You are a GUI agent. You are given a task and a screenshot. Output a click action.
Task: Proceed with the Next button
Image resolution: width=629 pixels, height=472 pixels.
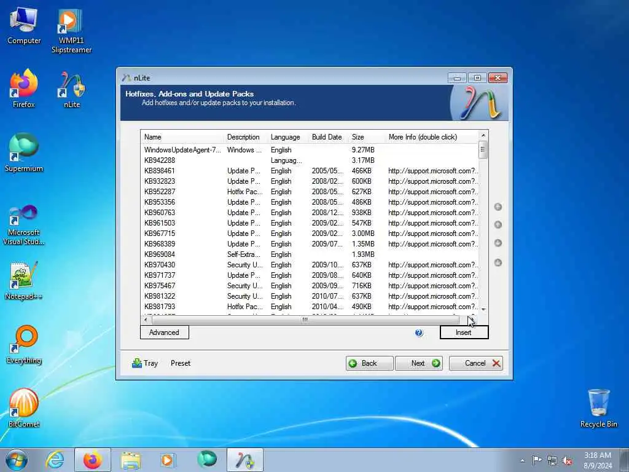[x=419, y=363]
